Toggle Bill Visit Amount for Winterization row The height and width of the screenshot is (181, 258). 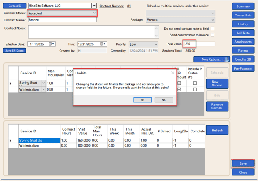tap(179, 89)
